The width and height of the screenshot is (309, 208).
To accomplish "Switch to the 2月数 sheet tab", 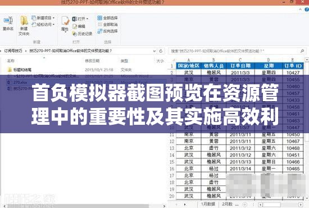I will tap(228, 204).
